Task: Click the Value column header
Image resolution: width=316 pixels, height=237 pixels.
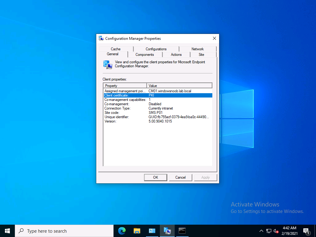Action: tap(179, 86)
